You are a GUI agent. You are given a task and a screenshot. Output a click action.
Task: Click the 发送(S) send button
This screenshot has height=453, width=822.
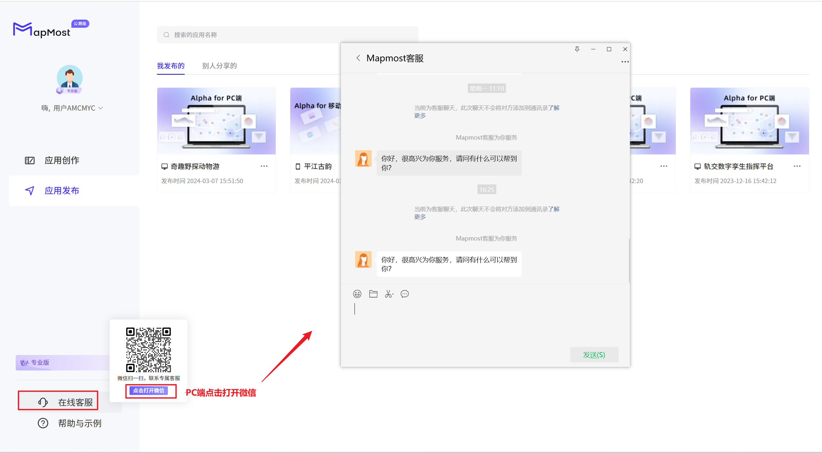pos(594,355)
